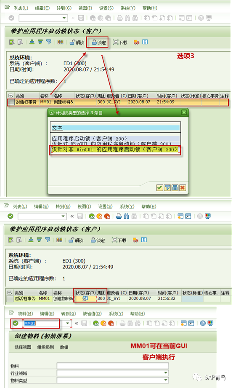This screenshot has width=233, height=388.
Task: Click the 锁定 lock button in the top window
Action: (99, 43)
